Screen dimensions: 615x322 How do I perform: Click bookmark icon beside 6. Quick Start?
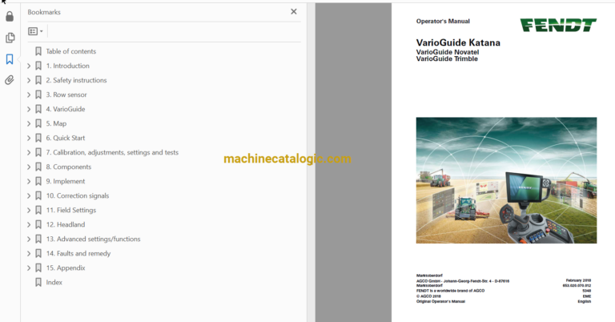pos(38,138)
